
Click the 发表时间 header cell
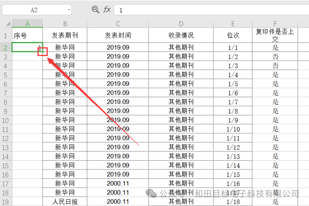click(118, 36)
